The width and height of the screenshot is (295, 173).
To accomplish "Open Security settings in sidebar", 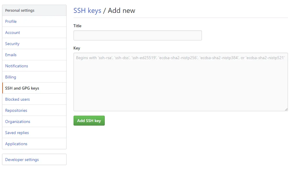I will [x=12, y=44].
